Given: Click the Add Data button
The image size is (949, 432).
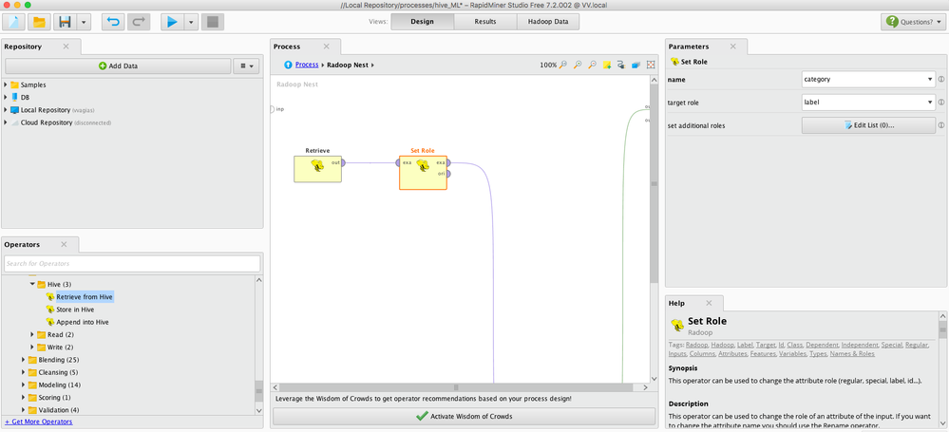Looking at the screenshot, I should 118,66.
